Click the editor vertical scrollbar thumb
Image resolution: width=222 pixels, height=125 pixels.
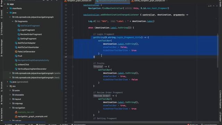[x=218, y=51]
